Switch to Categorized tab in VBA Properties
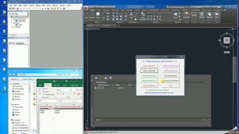The width and height of the screenshot is (239, 134). click(x=20, y=43)
